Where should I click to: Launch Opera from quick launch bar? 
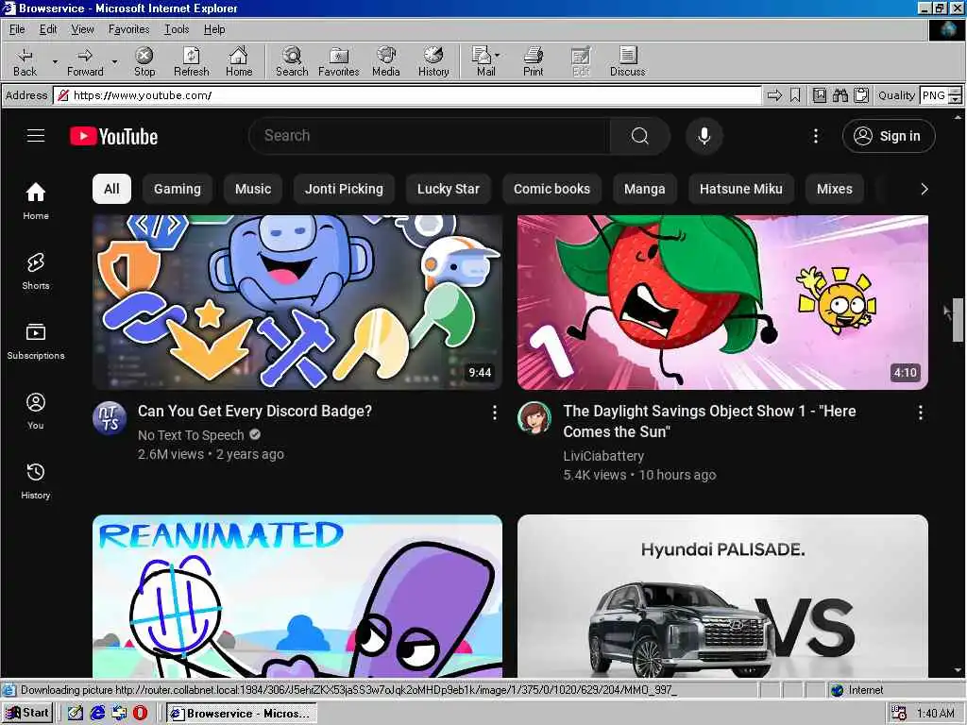pos(141,713)
